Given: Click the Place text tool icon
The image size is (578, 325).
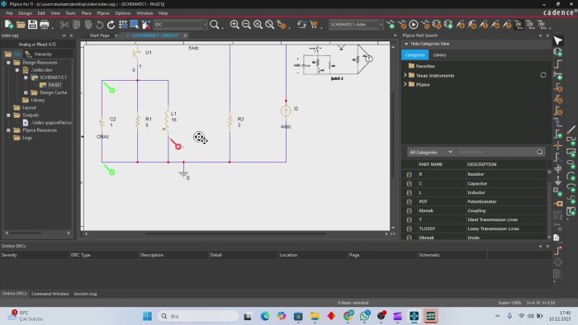Looking at the screenshot, I should tap(571, 211).
